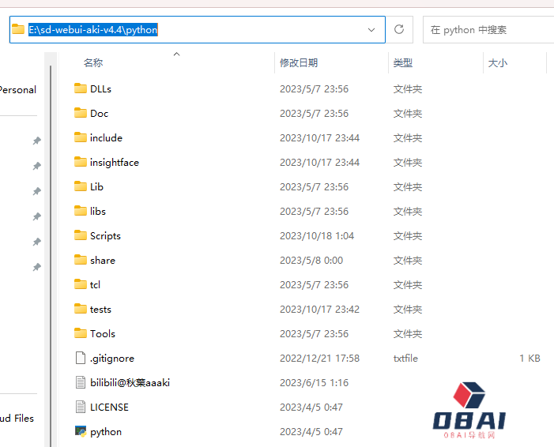Expand the address bar history dropdown
Image resolution: width=554 pixels, height=447 pixels.
coord(372,29)
